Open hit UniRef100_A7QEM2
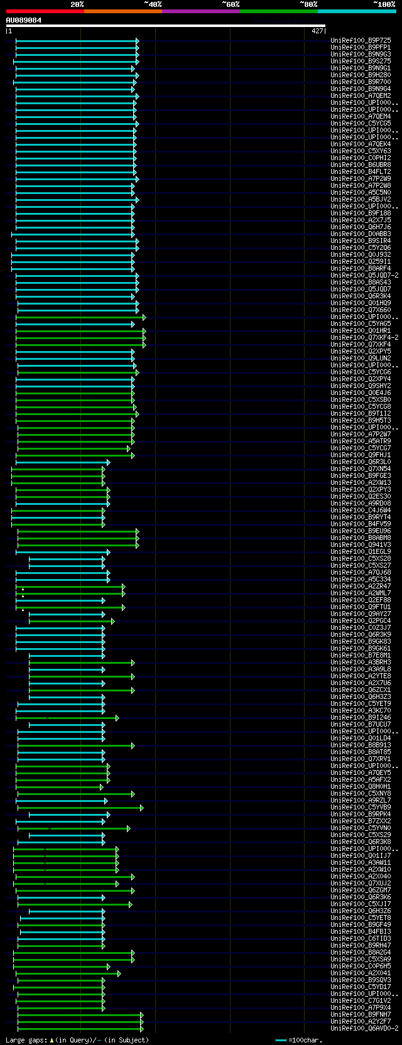This screenshot has width=402, height=1045. (x=361, y=95)
